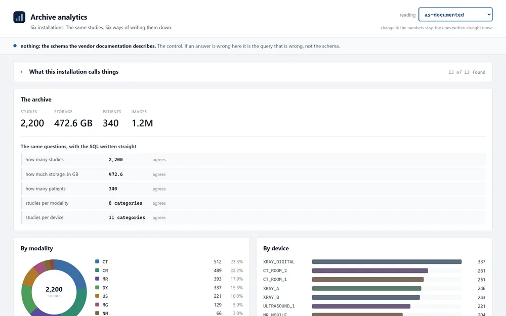The width and height of the screenshot is (506, 316).
Task: Select the CT blue legend swatch
Action: [97, 261]
